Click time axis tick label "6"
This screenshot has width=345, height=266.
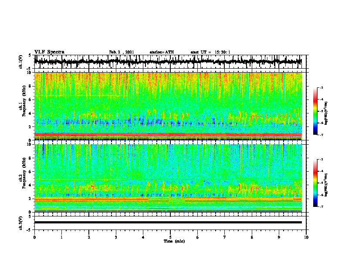(x=198, y=237)
